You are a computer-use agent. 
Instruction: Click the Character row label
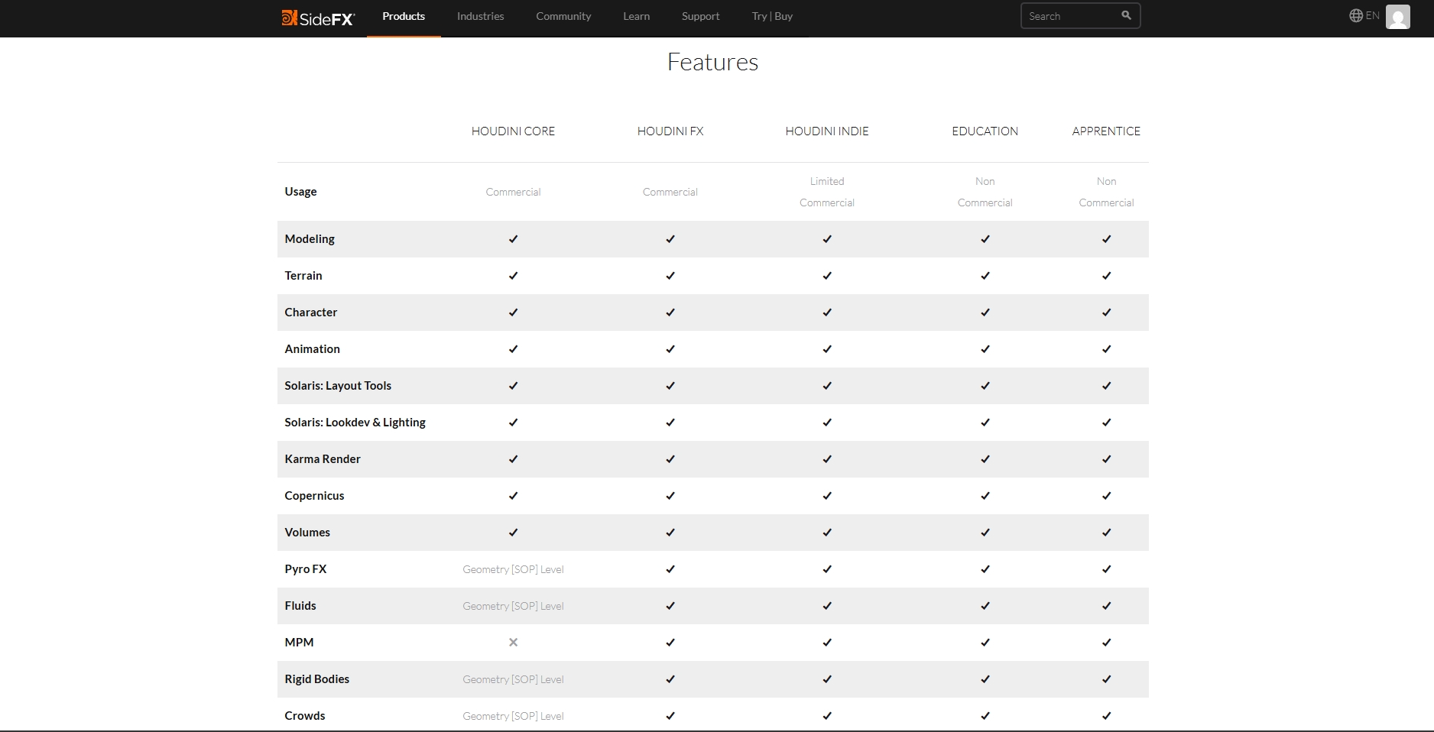click(310, 313)
